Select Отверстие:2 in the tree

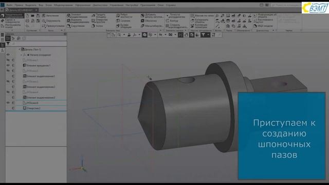[x=32, y=108]
